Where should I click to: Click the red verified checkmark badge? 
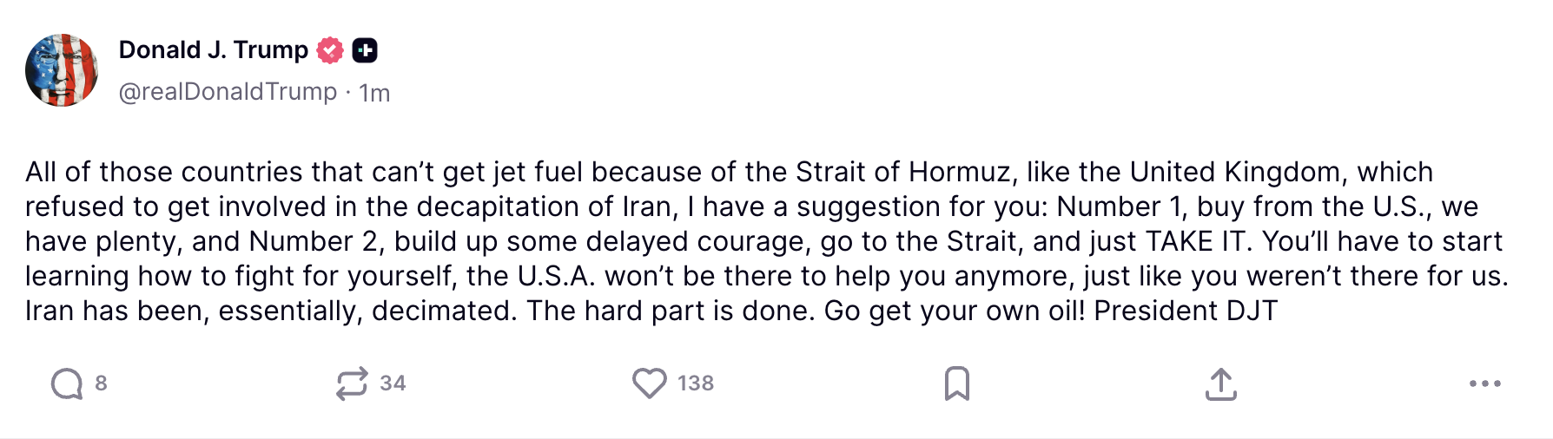pyautogui.click(x=330, y=50)
